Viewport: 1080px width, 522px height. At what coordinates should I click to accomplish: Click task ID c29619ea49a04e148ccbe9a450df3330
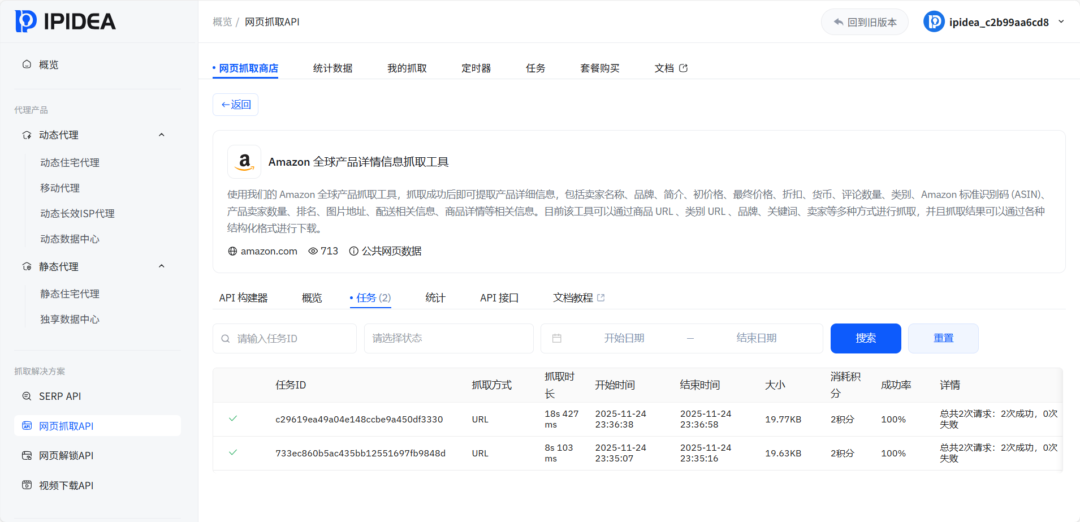[x=359, y=420]
